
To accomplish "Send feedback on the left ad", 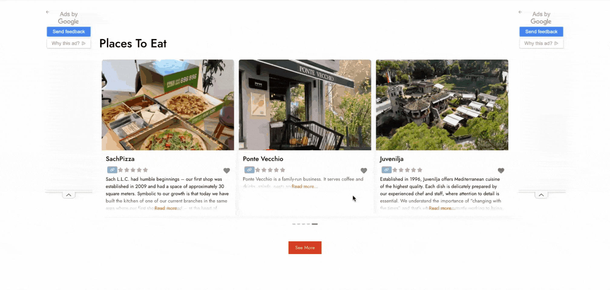I will (x=69, y=31).
